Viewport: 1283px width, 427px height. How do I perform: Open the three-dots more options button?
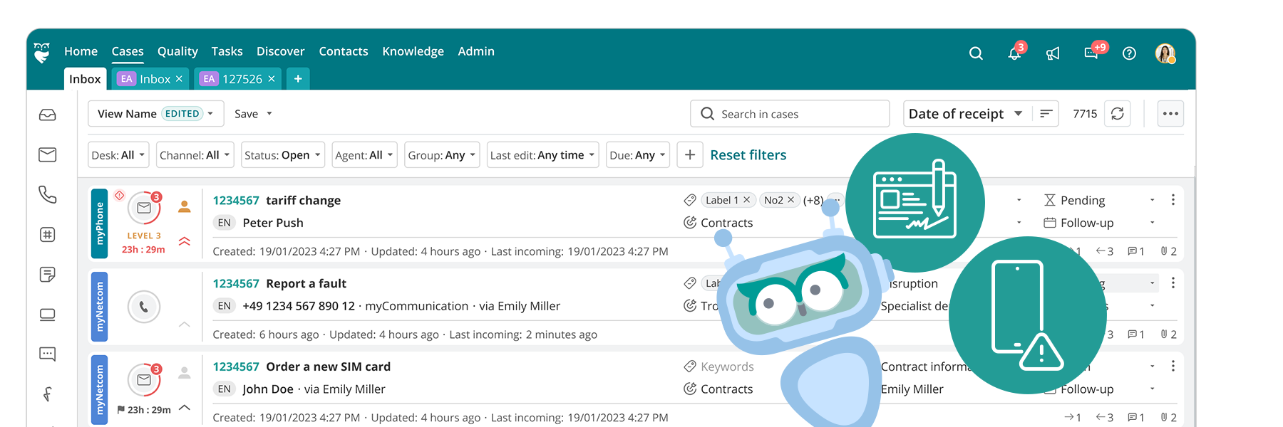(1170, 114)
